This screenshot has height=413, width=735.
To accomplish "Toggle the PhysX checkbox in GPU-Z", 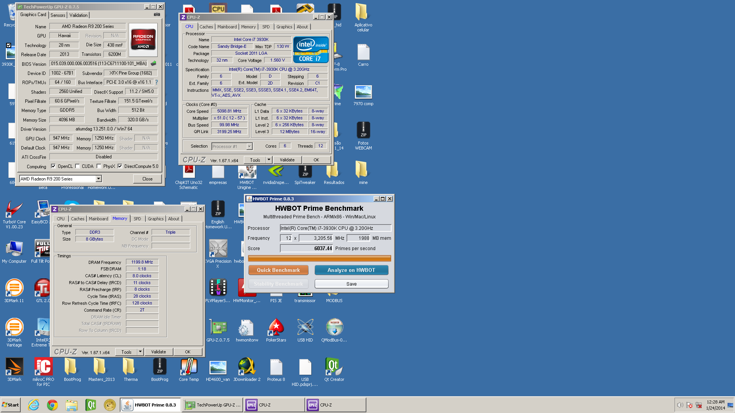I will tap(99, 166).
